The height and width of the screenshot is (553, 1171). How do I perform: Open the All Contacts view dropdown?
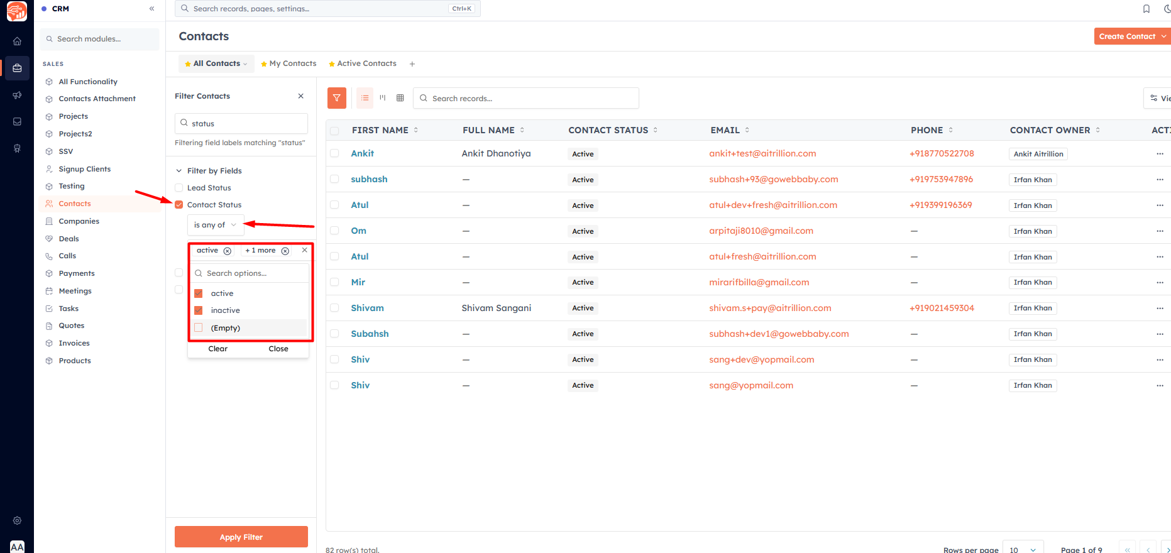point(245,64)
